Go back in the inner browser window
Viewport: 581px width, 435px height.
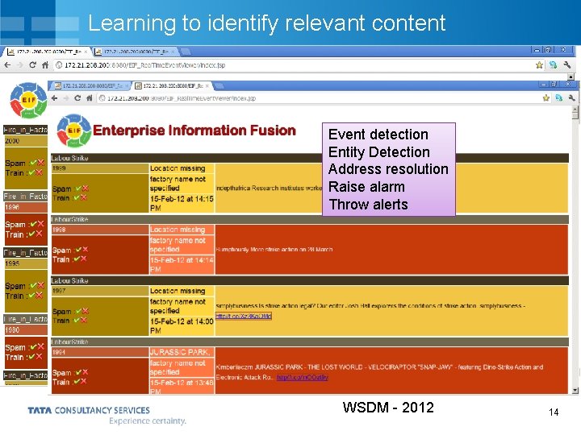tap(55, 98)
